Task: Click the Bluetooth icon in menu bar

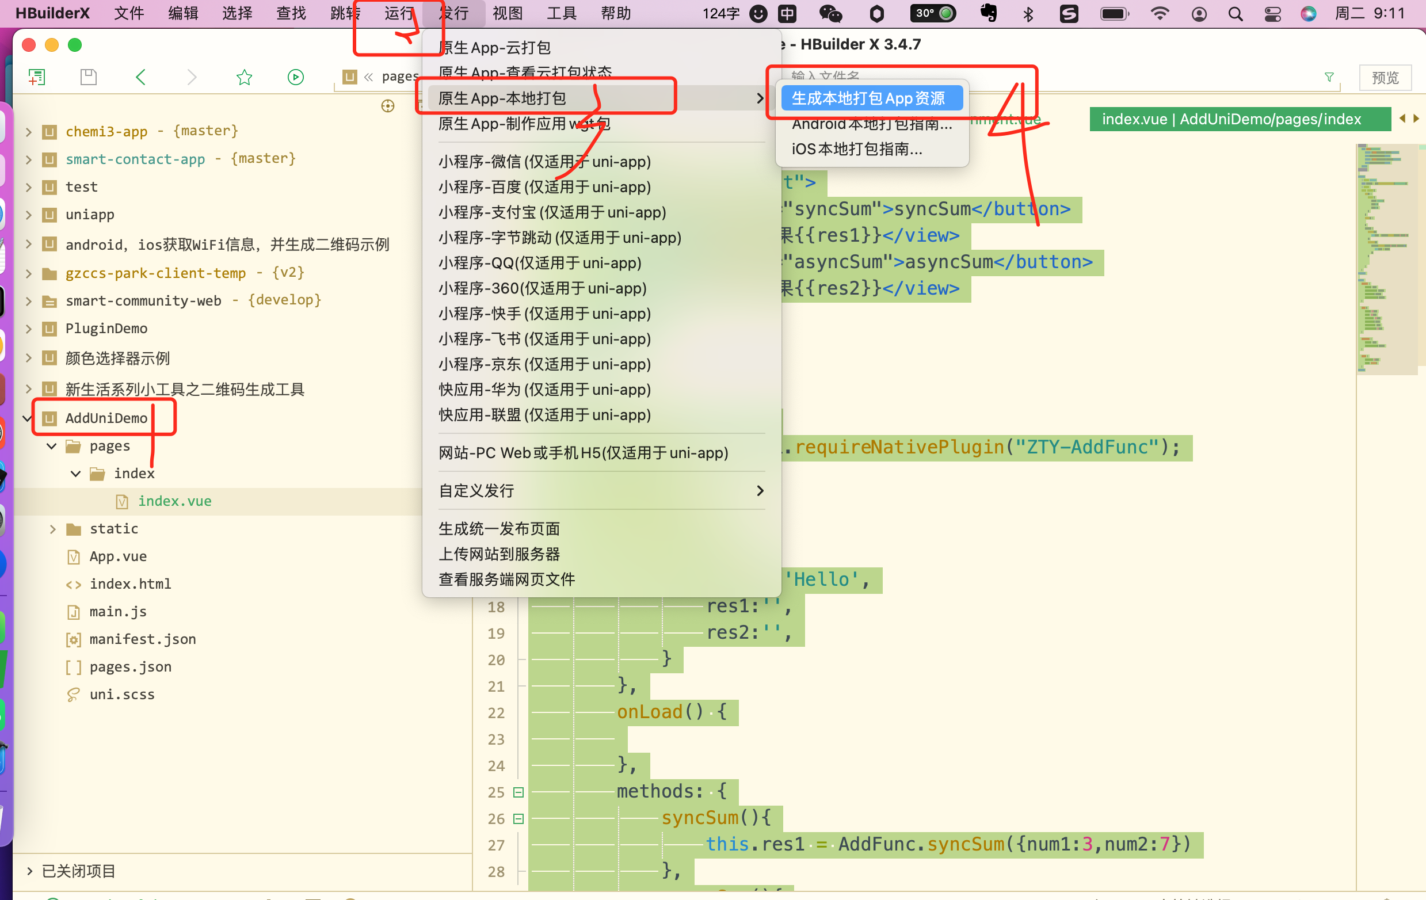Action: pos(1028,14)
